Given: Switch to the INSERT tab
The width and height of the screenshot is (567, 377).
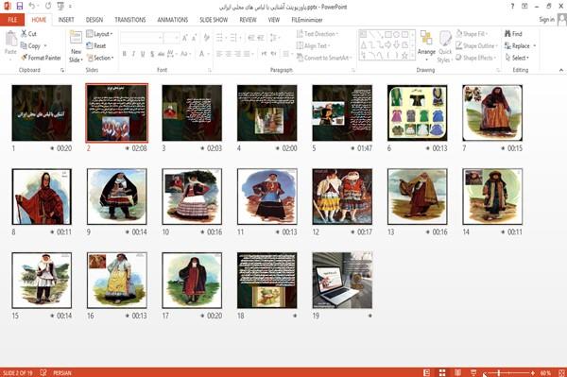Looking at the screenshot, I should 66,20.
